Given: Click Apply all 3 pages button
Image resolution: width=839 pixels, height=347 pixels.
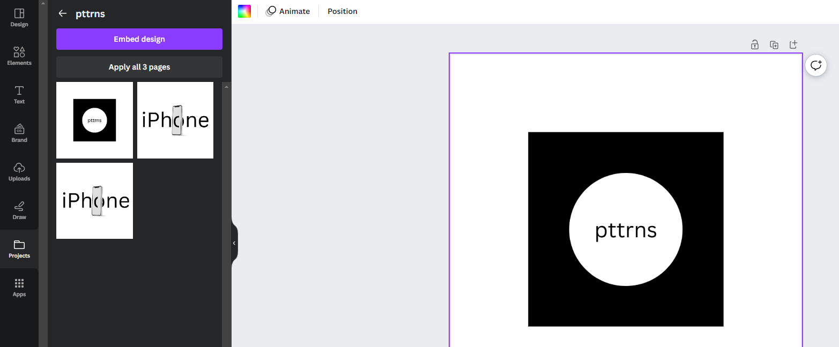Looking at the screenshot, I should (139, 67).
